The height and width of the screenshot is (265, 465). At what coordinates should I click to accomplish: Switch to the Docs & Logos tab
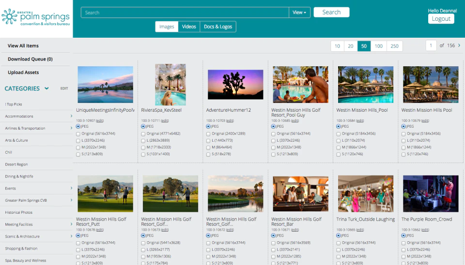(218, 27)
